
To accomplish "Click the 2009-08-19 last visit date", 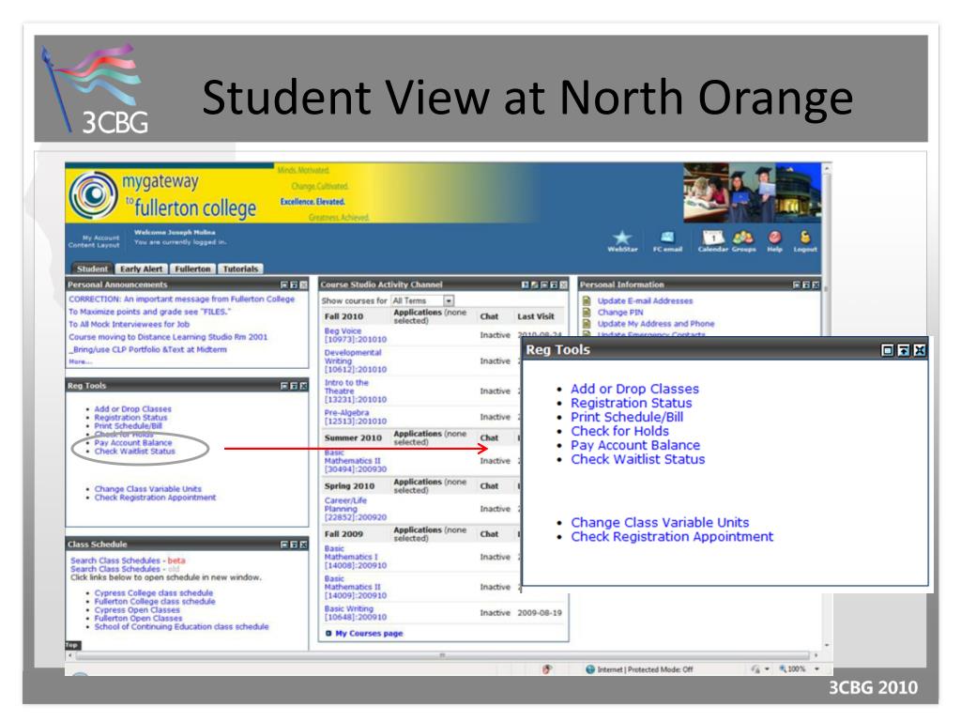I will 540,612.
